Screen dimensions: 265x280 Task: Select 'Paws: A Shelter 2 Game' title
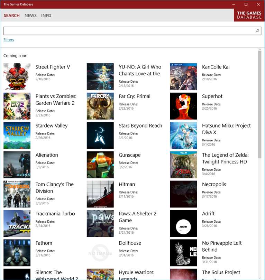pyautogui.click(x=137, y=217)
